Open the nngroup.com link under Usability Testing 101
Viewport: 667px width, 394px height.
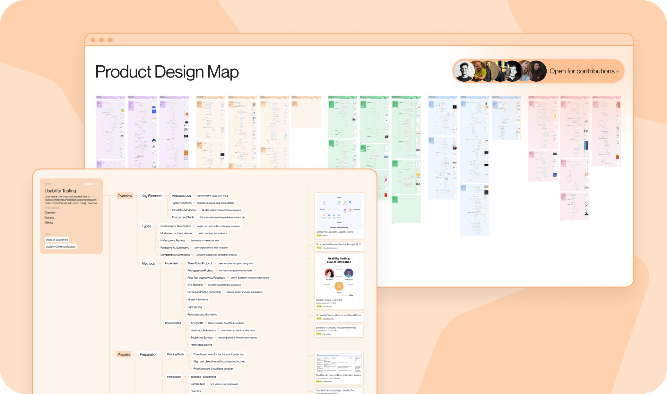tap(327, 306)
